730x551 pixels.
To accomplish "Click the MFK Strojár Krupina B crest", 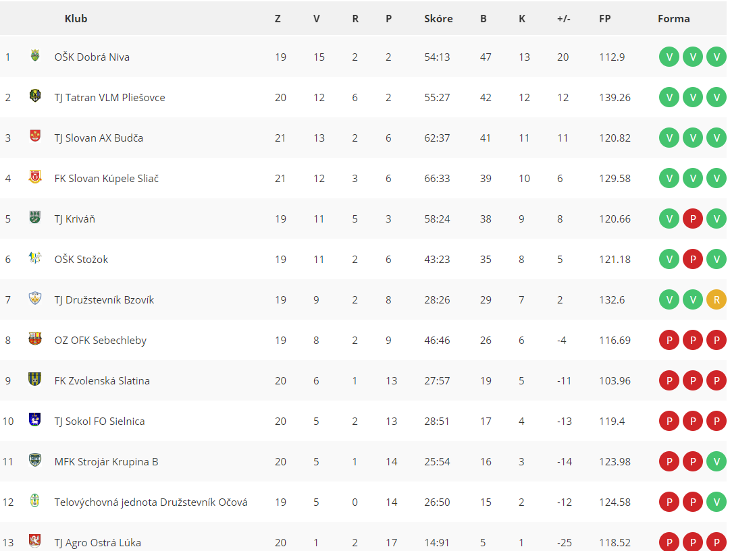I will tap(35, 460).
